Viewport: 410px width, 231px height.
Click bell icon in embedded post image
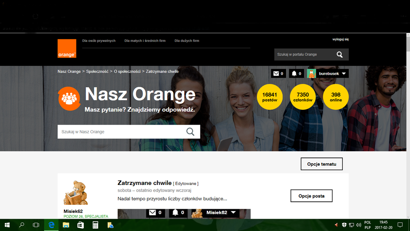[x=175, y=213]
